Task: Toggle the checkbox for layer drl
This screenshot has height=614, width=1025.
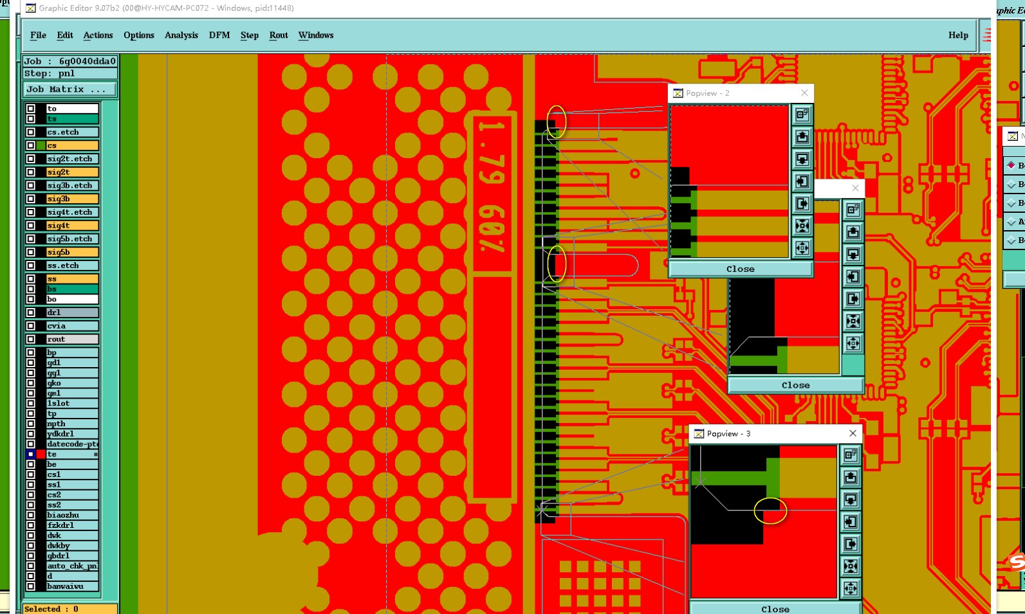Action: coord(30,312)
